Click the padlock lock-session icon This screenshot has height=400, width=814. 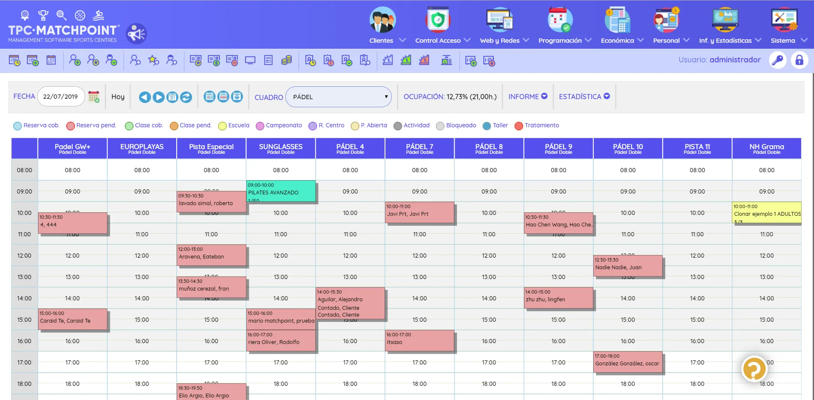(x=799, y=60)
